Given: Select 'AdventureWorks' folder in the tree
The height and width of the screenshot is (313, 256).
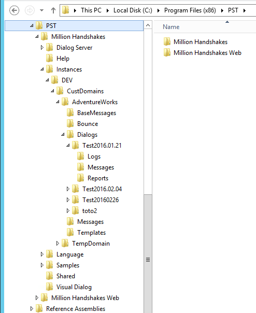Looking at the screenshot, I should tap(95, 102).
